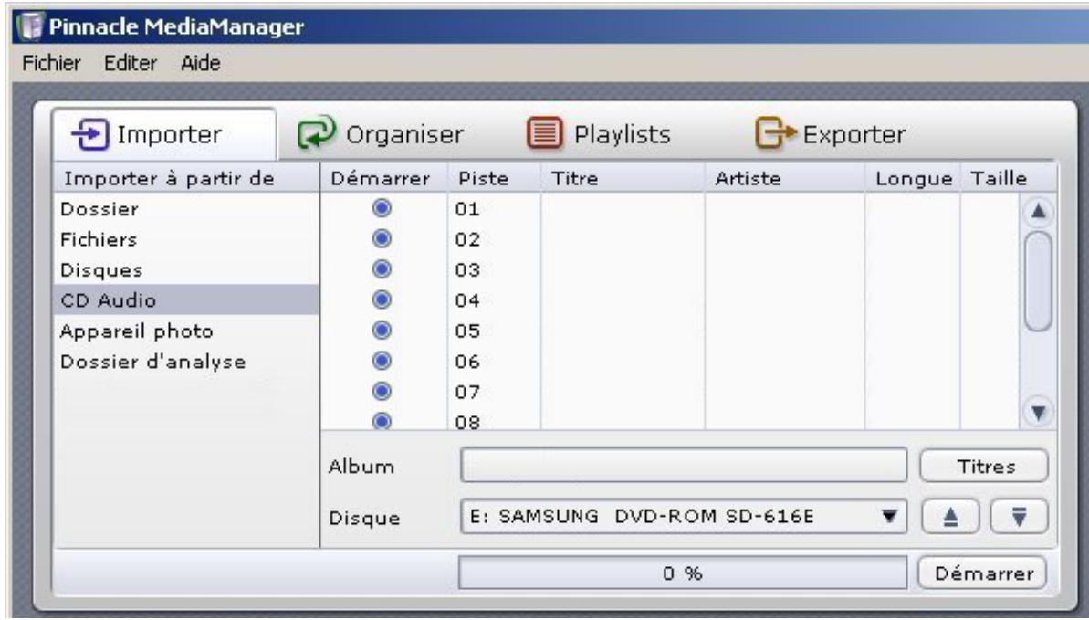Open the Disque drive dropdown arrow
The height and width of the screenshot is (620, 1089).
888,517
